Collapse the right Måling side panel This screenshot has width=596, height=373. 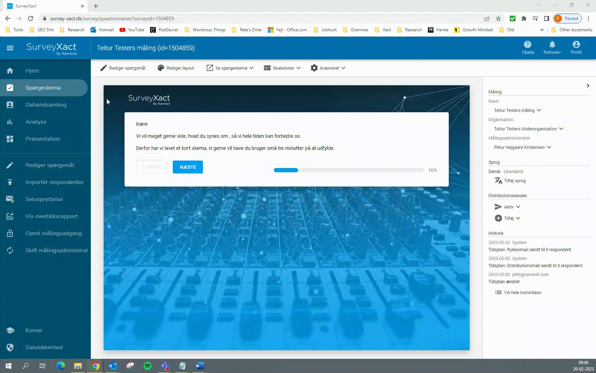pyautogui.click(x=588, y=86)
